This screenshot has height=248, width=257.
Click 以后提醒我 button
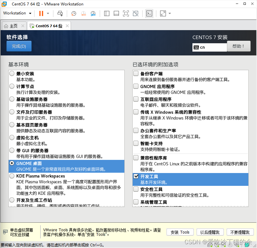[x=210, y=232]
